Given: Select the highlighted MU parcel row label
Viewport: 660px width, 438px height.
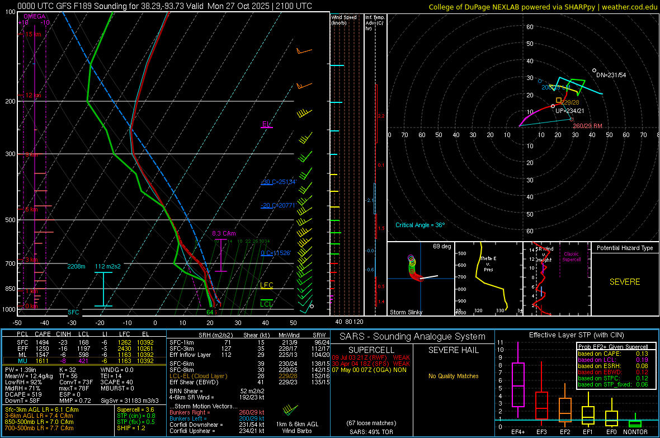Looking at the screenshot, I should click(22, 361).
